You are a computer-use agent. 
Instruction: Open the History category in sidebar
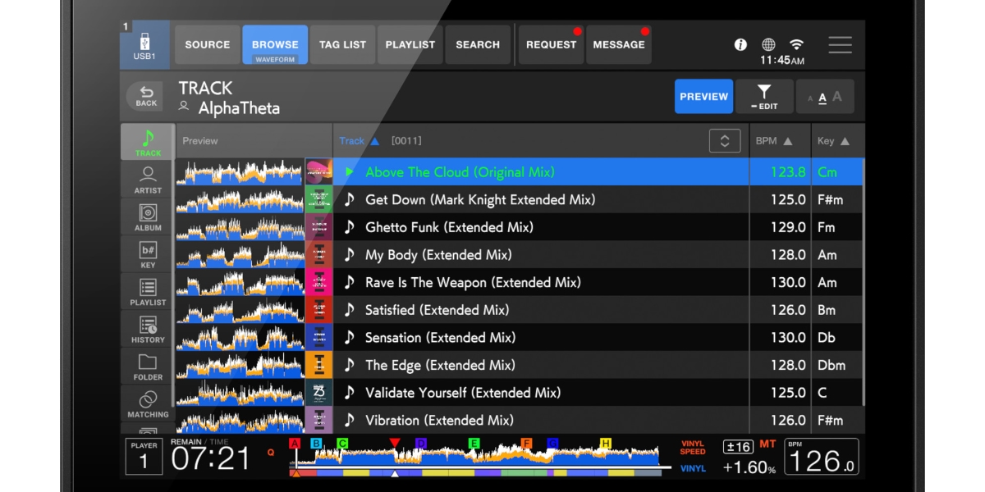pos(148,329)
